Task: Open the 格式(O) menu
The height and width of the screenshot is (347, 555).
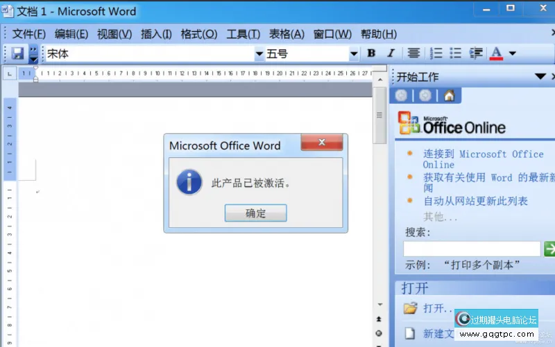Action: click(199, 34)
